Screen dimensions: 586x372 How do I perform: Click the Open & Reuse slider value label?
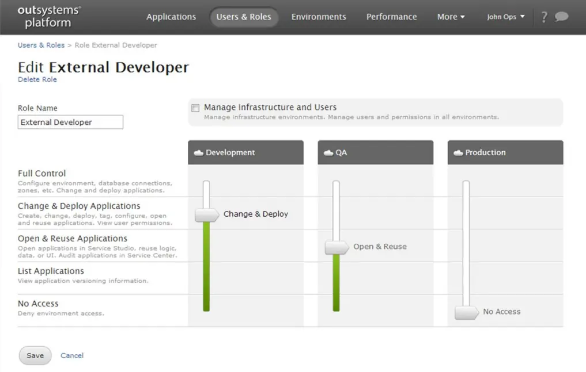click(380, 247)
